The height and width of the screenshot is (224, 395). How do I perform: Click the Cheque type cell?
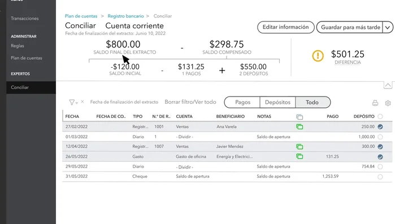(140, 176)
